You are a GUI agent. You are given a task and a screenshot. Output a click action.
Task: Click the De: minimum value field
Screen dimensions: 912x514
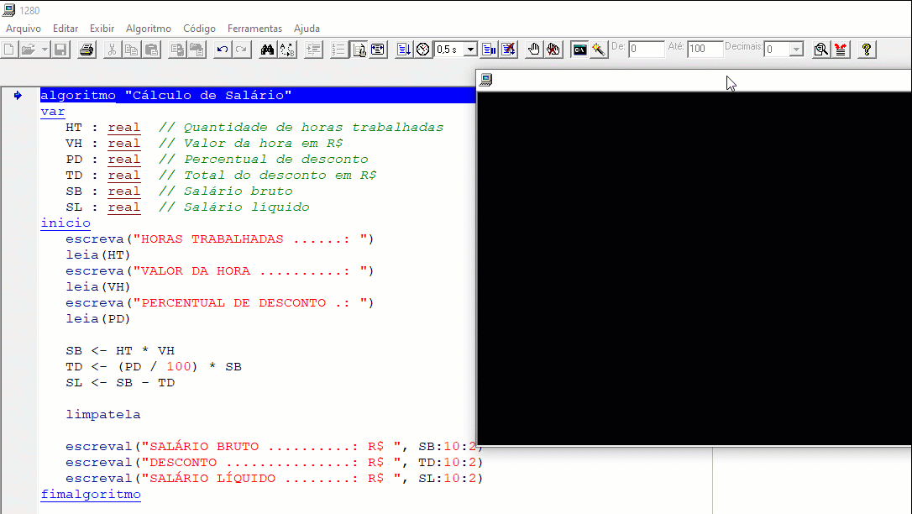(646, 49)
